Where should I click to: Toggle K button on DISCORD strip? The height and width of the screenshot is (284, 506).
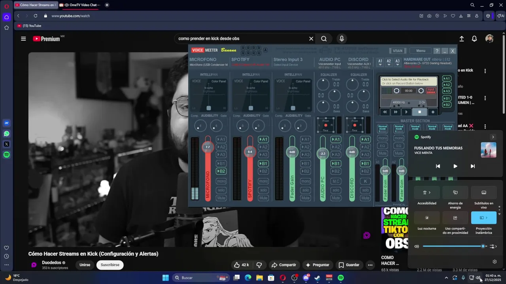[365, 181]
